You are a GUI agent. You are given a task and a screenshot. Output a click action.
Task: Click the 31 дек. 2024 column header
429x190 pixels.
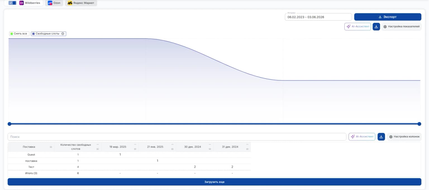(x=230, y=147)
